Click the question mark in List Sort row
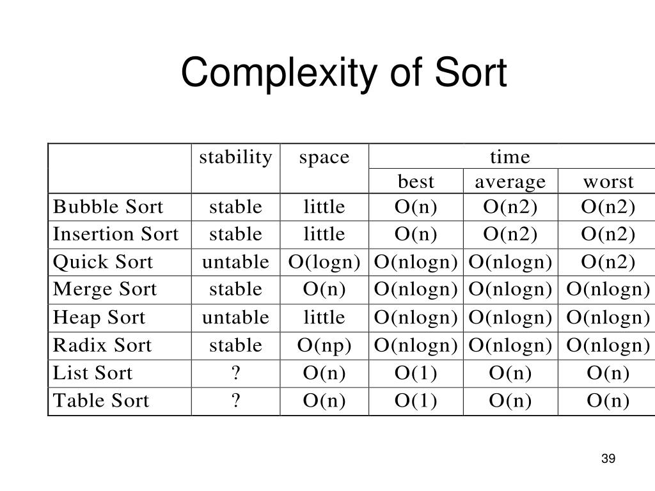The width and height of the screenshot is (655, 491). tap(235, 373)
